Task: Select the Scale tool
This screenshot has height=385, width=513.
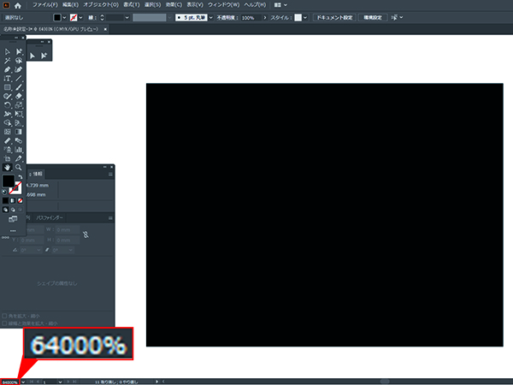Action: coord(19,105)
